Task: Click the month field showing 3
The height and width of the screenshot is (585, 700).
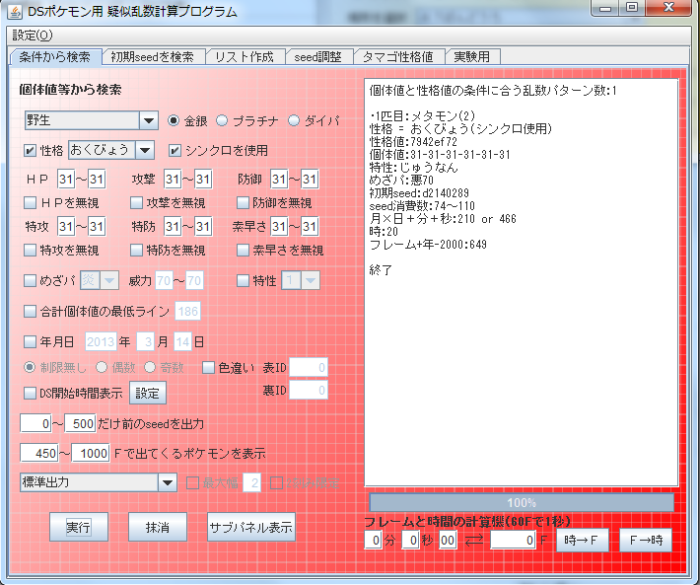Action: [146, 341]
